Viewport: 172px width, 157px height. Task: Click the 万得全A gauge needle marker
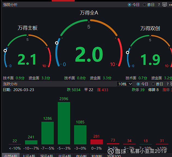pos(57,43)
